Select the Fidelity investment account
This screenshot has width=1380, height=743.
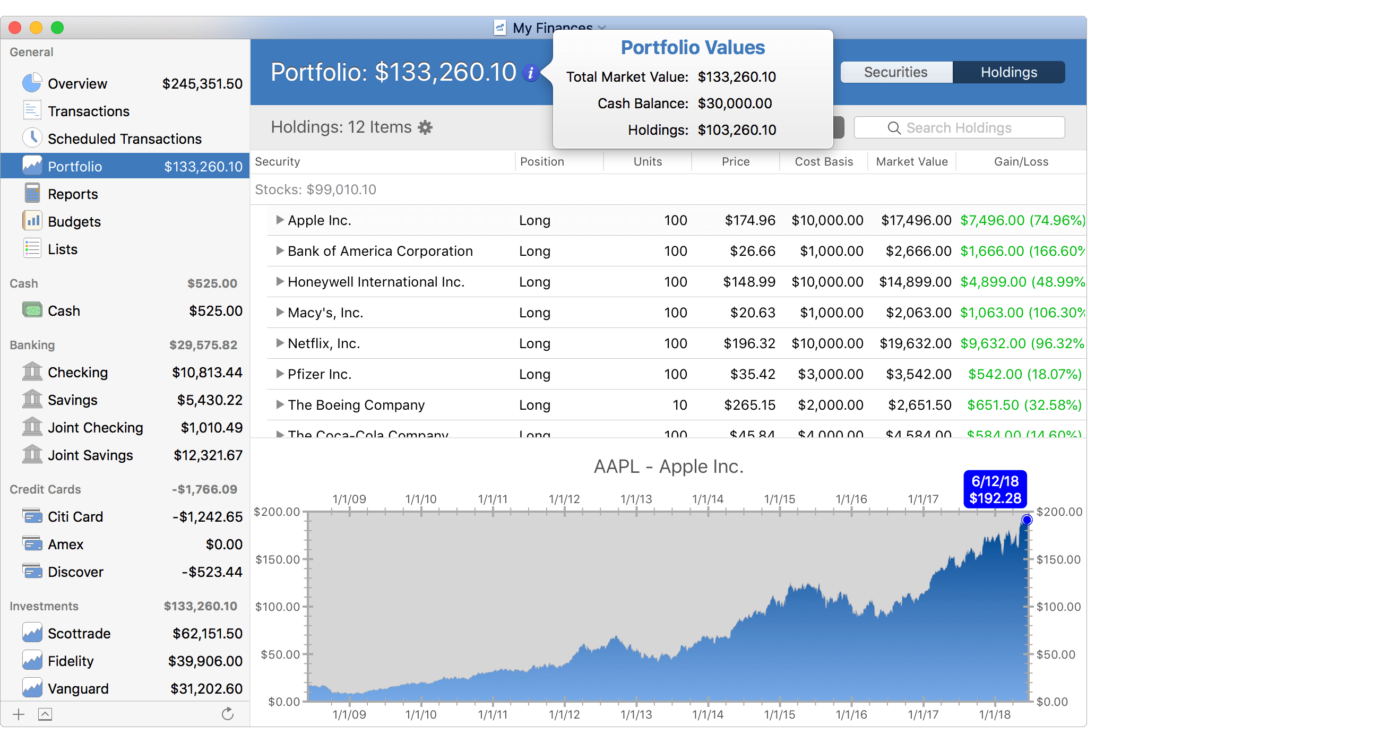[x=71, y=661]
